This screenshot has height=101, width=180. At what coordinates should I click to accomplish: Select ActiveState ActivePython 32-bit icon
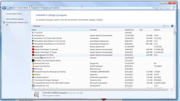tap(33, 41)
